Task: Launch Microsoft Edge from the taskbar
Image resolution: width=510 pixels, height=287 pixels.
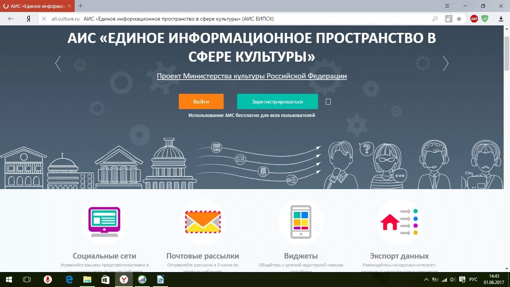Action: coord(69,280)
